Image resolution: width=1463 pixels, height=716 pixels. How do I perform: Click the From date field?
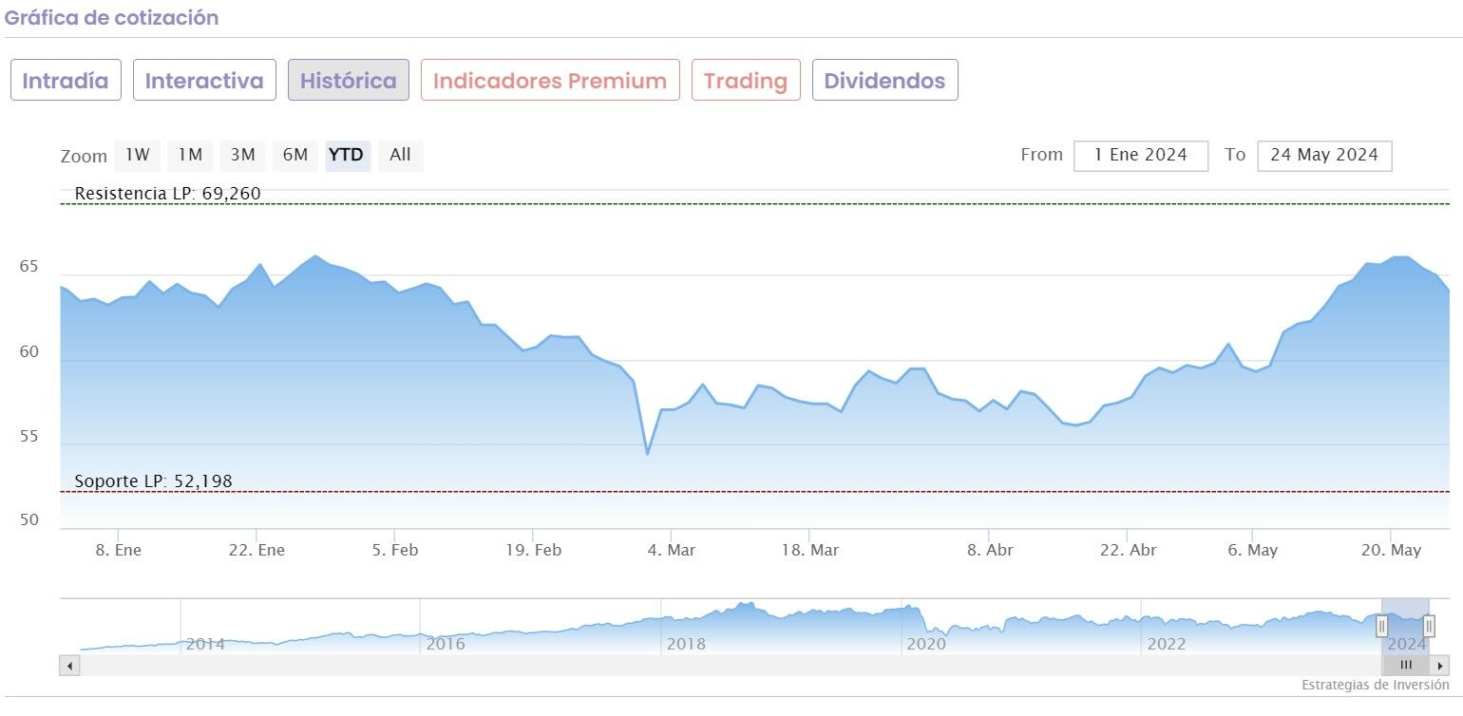1141,156
